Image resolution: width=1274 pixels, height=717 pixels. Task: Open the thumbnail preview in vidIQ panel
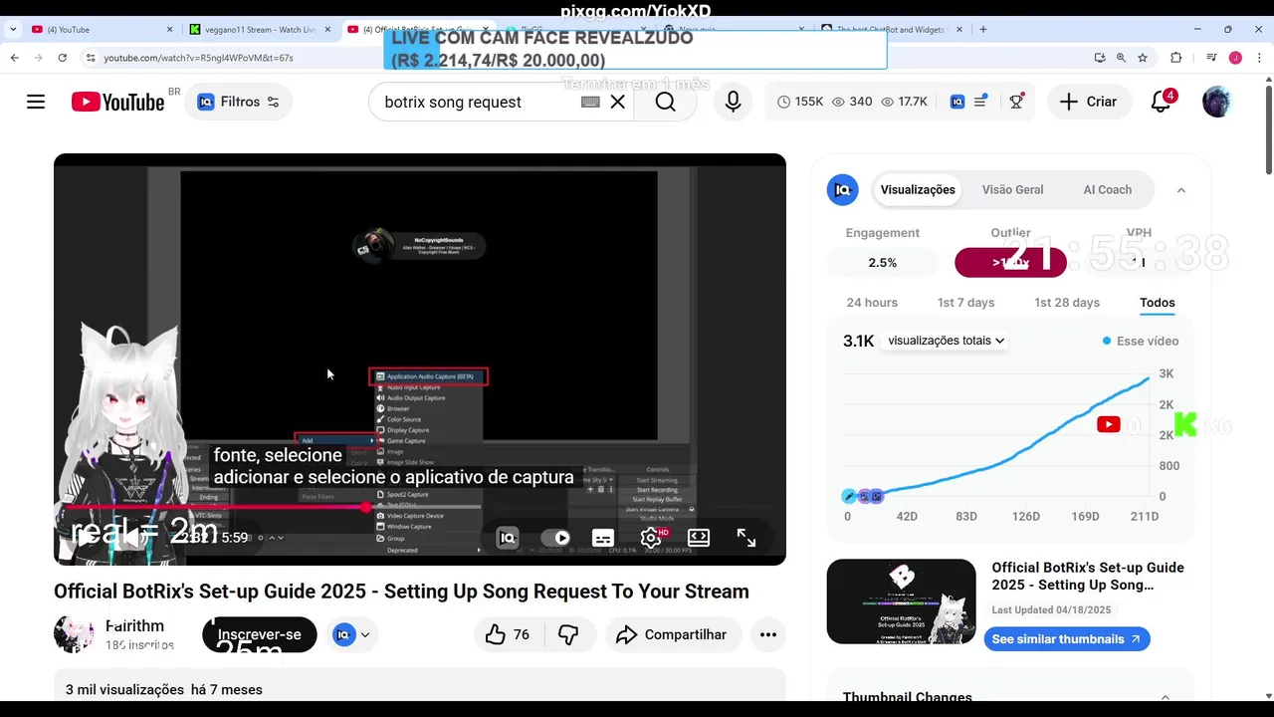coord(902,601)
